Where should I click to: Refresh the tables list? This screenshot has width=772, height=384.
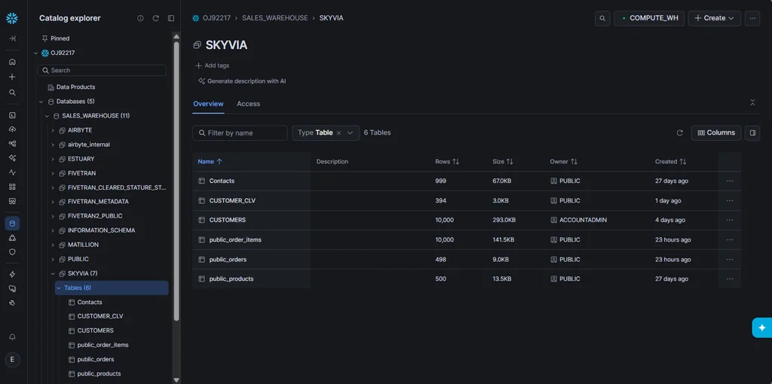pyautogui.click(x=680, y=133)
